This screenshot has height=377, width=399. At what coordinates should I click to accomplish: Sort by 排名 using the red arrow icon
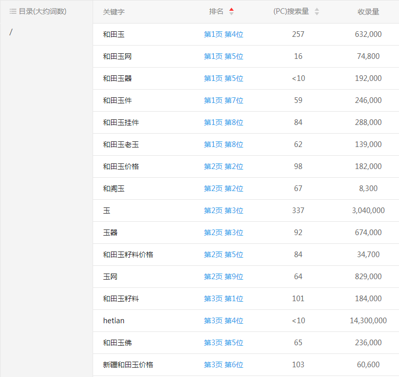[x=232, y=11]
